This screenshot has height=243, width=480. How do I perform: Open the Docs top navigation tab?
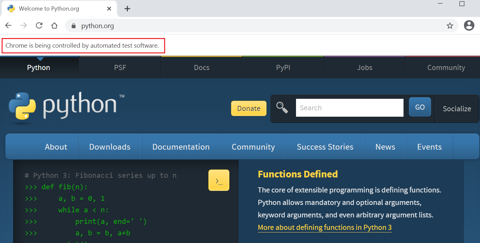[202, 67]
